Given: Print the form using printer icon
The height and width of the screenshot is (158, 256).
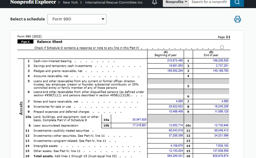Looking at the screenshot, I should [238, 19].
